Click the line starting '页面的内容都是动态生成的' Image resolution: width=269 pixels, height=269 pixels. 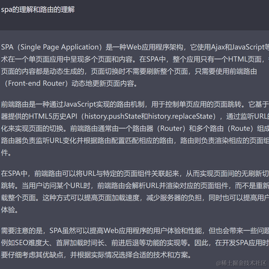click(129, 71)
